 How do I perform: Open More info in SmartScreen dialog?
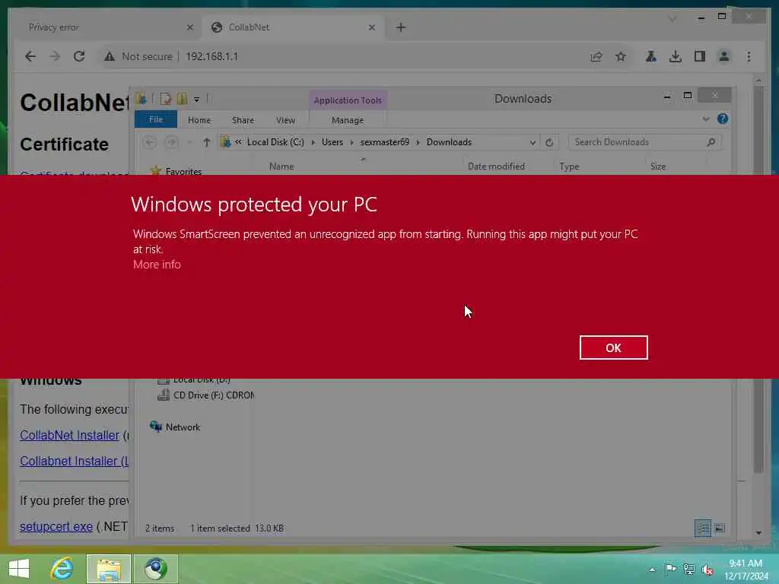(x=157, y=265)
